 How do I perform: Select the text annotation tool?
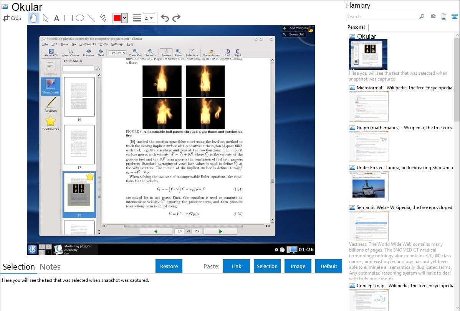[56, 18]
